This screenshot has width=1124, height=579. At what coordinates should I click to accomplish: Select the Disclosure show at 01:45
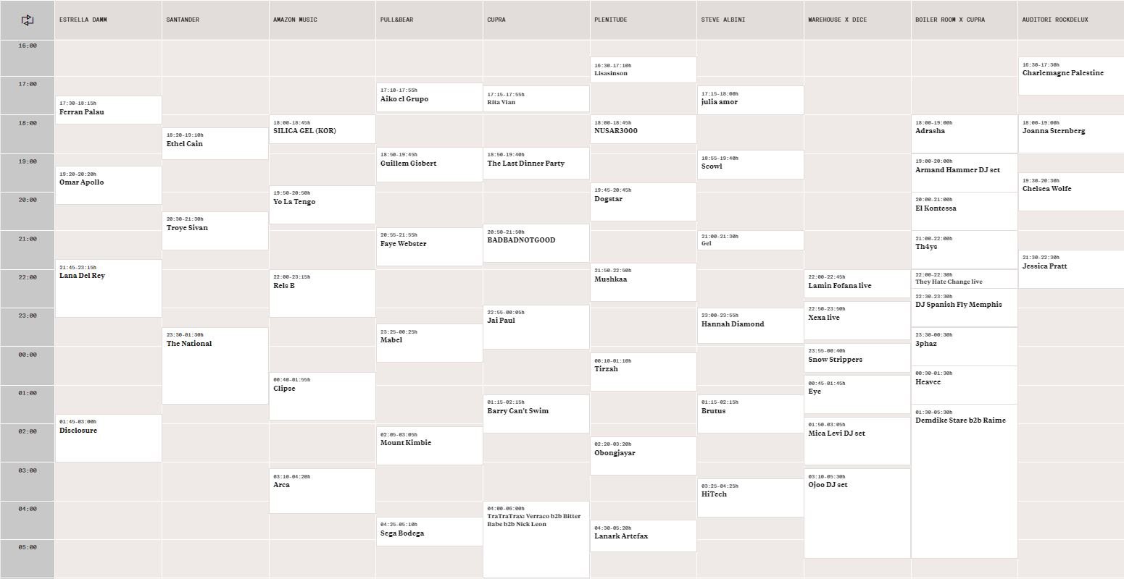tap(108, 437)
